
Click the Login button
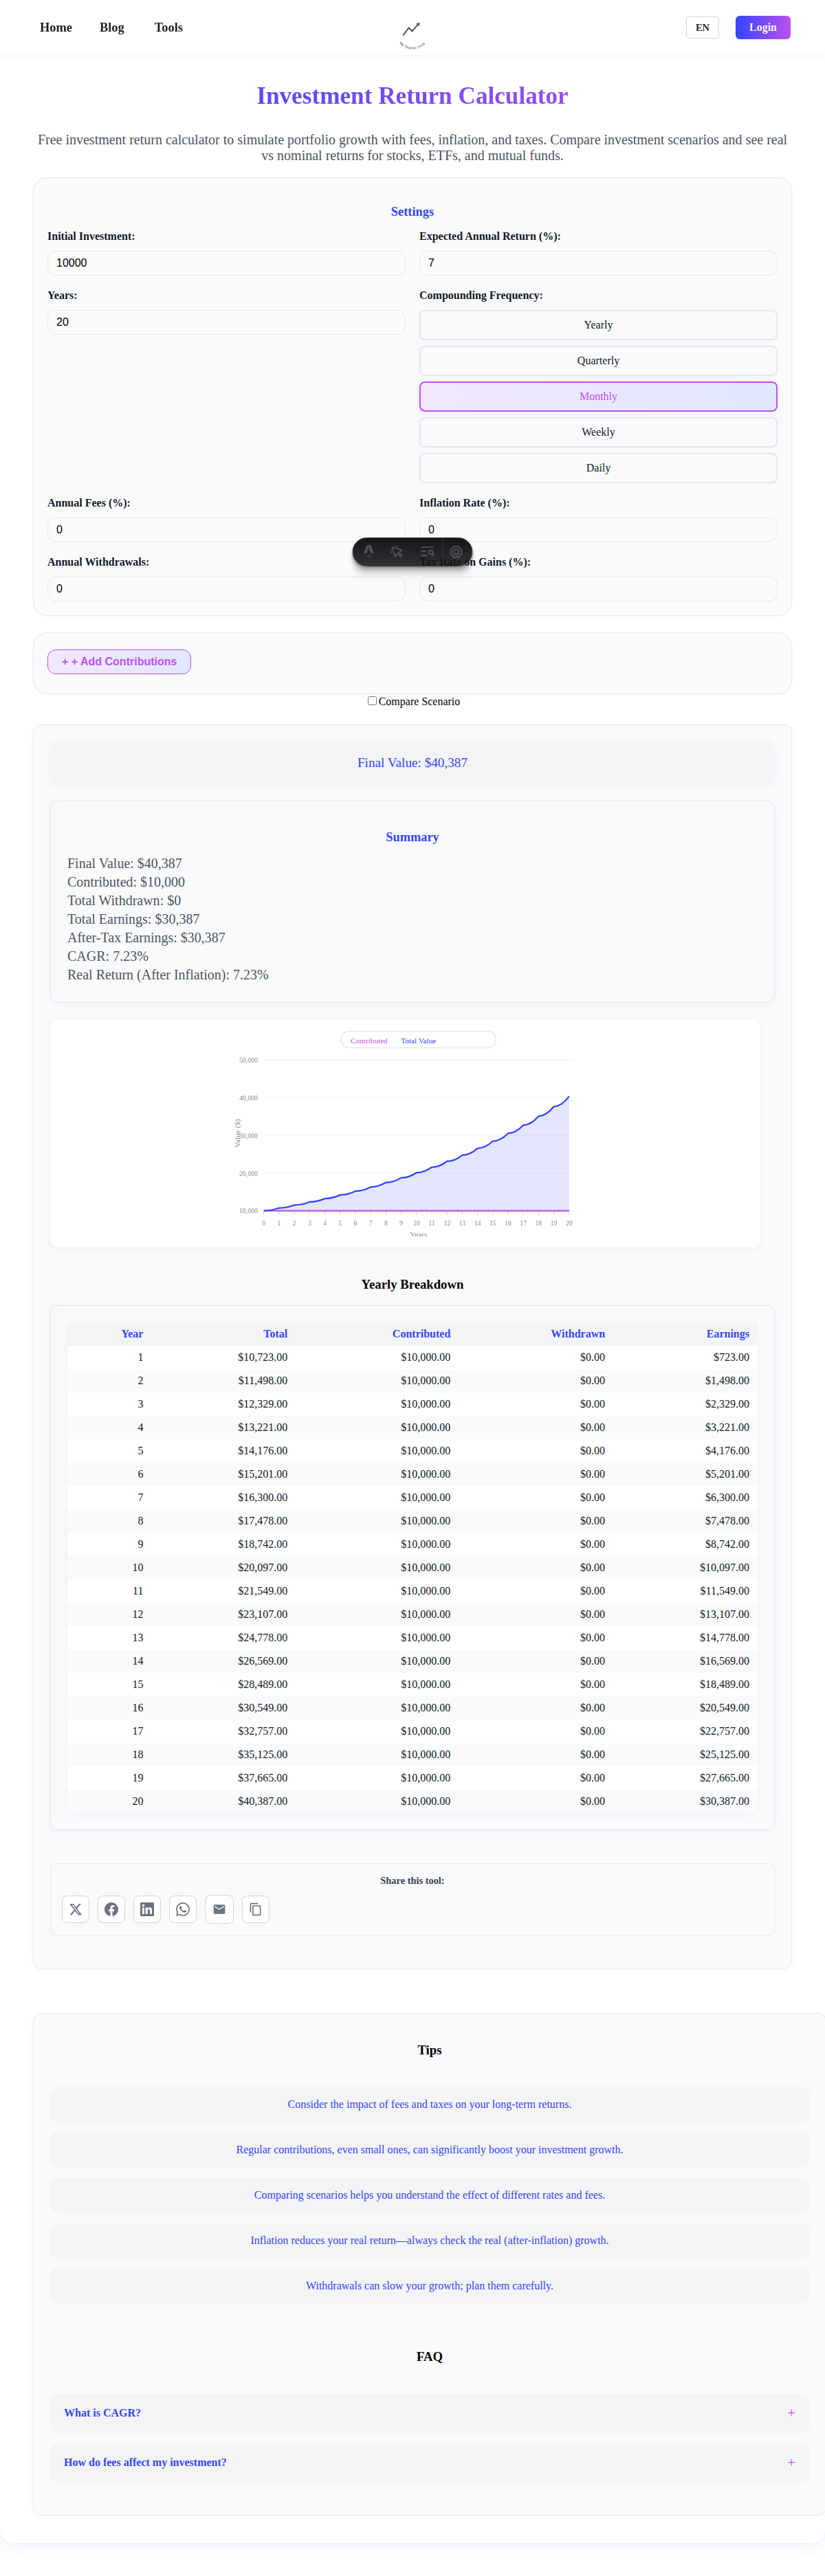pyautogui.click(x=762, y=28)
